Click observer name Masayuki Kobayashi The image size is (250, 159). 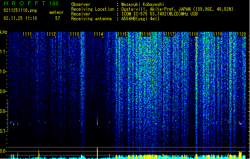[x=142, y=4]
